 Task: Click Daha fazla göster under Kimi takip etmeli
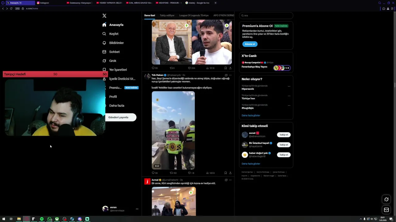[x=251, y=164]
